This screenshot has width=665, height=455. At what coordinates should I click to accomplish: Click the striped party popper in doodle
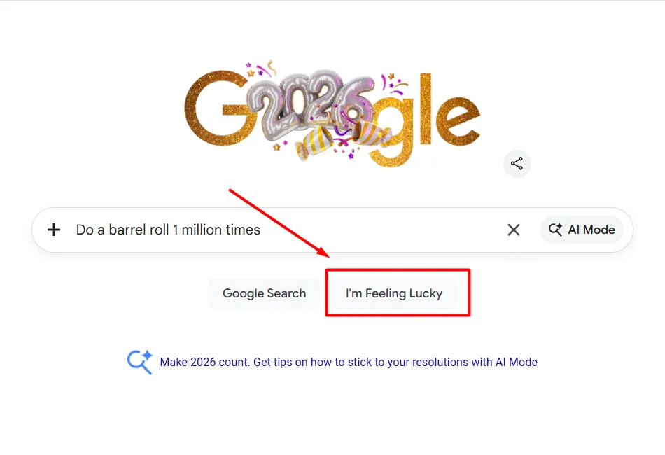pyautogui.click(x=314, y=139)
